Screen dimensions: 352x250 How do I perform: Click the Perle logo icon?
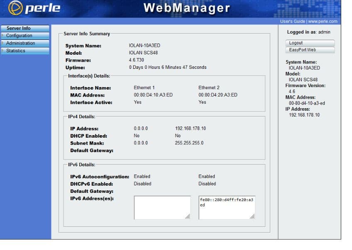[x=15, y=8]
